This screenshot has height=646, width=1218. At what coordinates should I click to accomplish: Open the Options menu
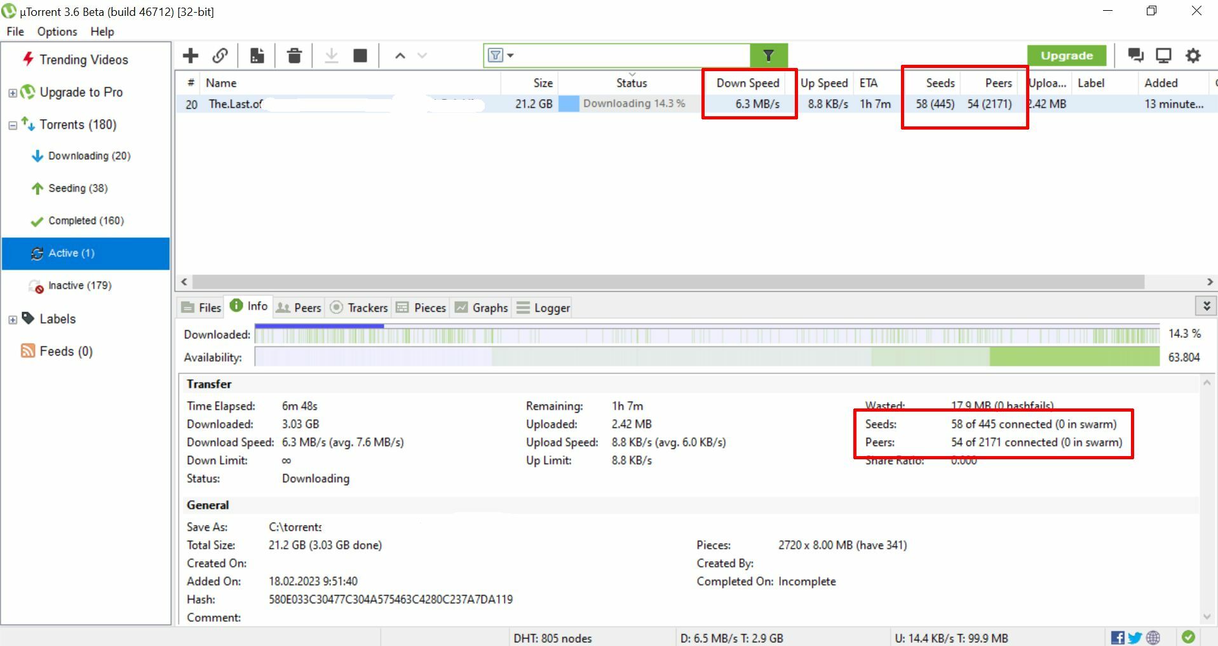[x=57, y=32]
